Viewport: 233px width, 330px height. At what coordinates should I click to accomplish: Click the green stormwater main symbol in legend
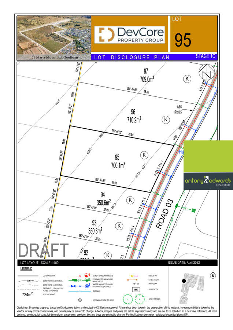[79, 280]
